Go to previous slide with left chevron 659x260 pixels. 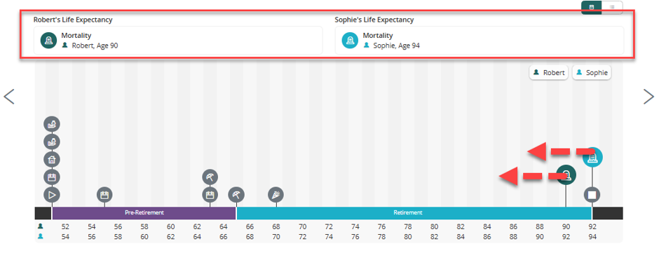click(x=9, y=97)
